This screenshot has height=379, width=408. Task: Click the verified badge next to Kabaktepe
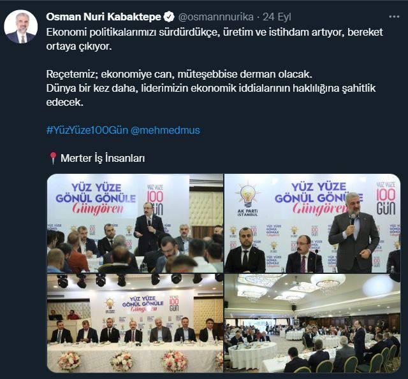169,17
